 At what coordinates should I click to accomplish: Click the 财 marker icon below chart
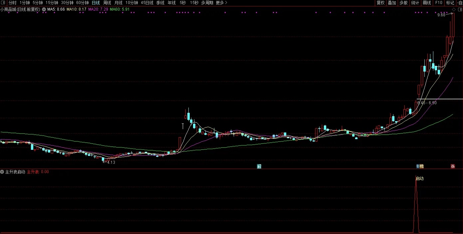418,166
